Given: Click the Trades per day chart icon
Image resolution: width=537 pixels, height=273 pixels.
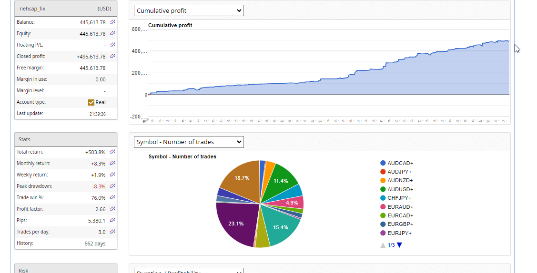Looking at the screenshot, I should pos(112,232).
